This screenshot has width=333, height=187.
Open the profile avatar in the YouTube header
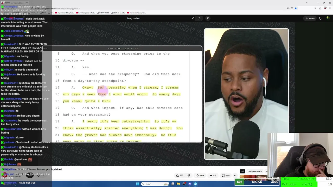[x=328, y=18]
